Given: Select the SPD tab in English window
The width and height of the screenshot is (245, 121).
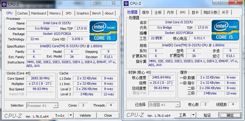Looking at the screenshot, I should pos(69,13).
